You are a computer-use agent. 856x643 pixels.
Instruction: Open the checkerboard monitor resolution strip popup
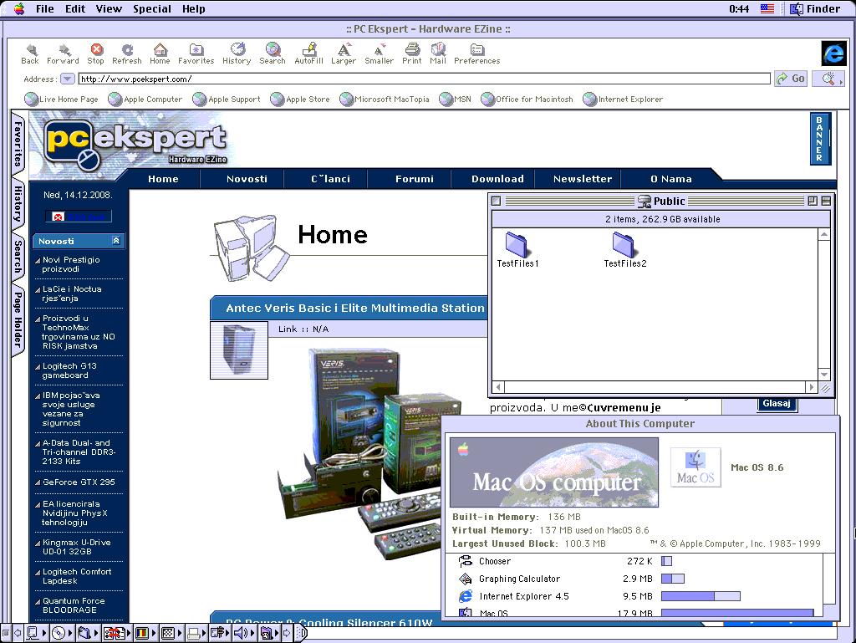click(x=172, y=633)
